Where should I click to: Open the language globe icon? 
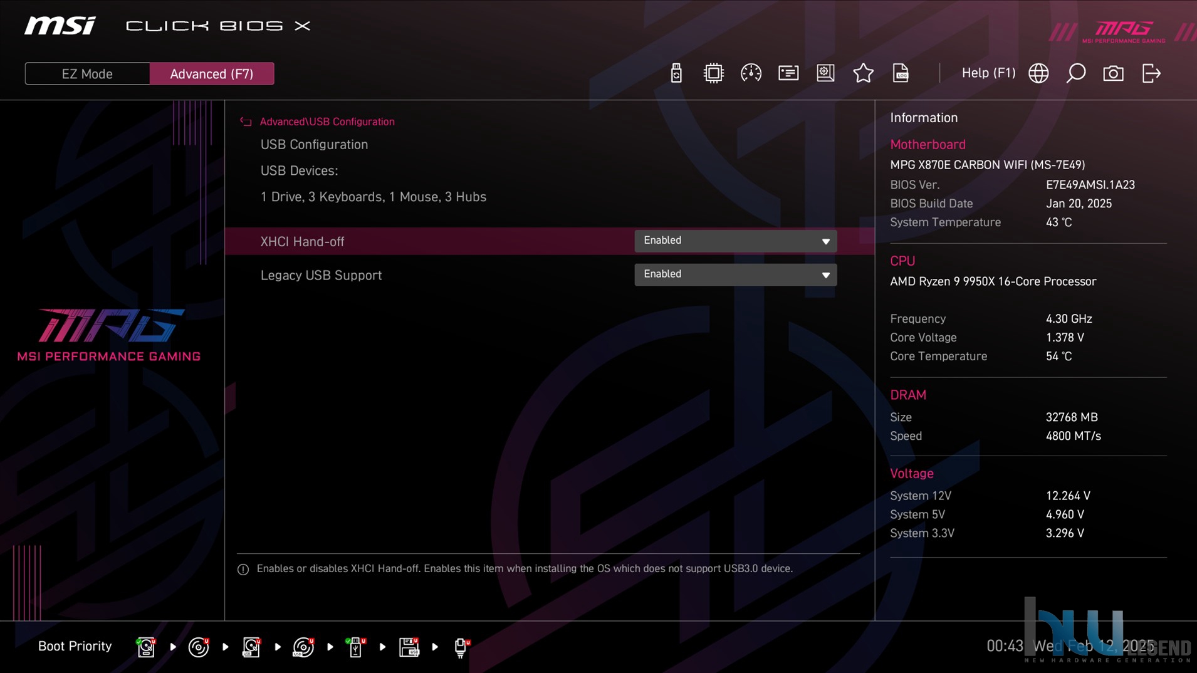click(1038, 73)
